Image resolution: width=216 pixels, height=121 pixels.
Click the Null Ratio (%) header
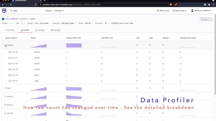pyautogui.click(x=107, y=38)
